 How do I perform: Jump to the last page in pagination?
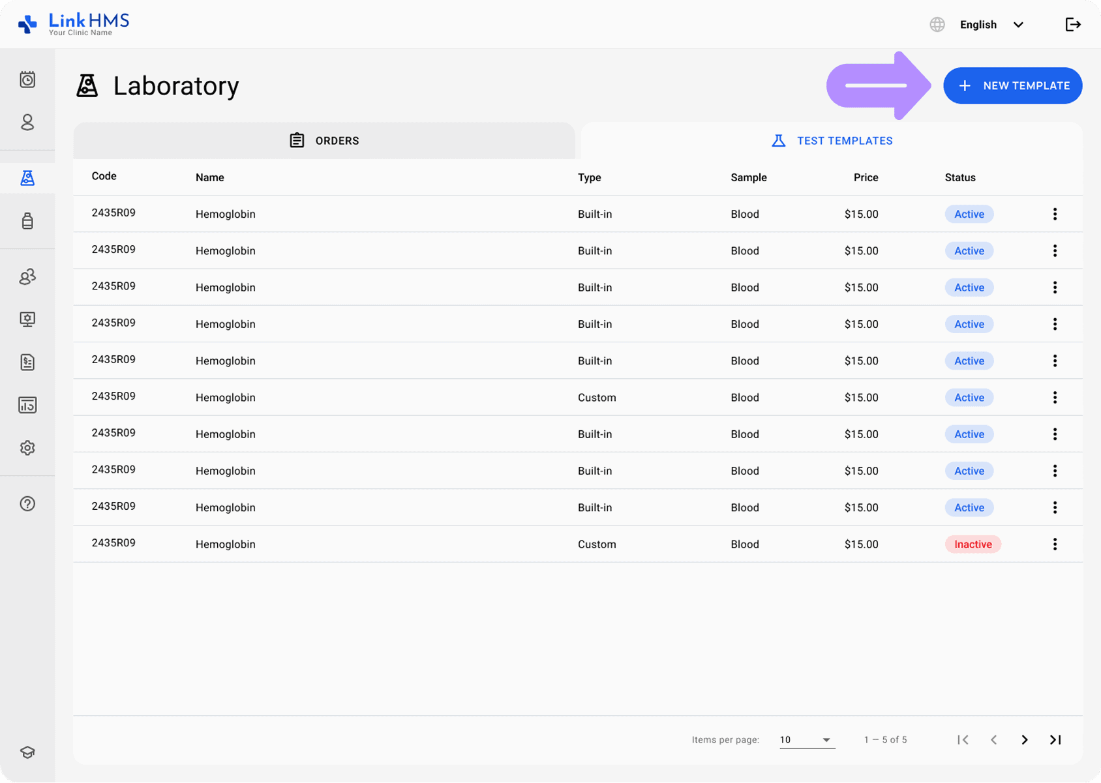click(1055, 740)
